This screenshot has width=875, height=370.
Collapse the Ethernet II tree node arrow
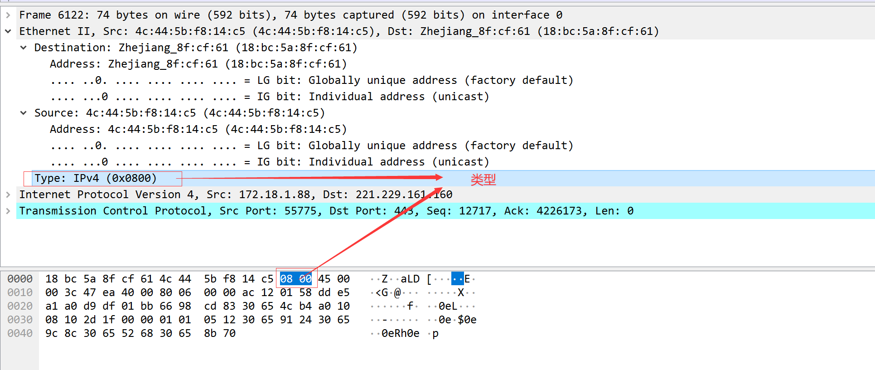(x=8, y=31)
